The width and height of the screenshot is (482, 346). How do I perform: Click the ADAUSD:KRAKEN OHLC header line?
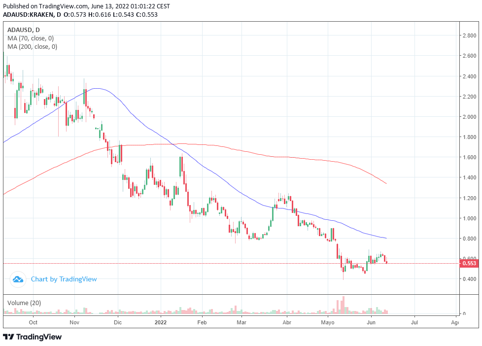[80, 15]
